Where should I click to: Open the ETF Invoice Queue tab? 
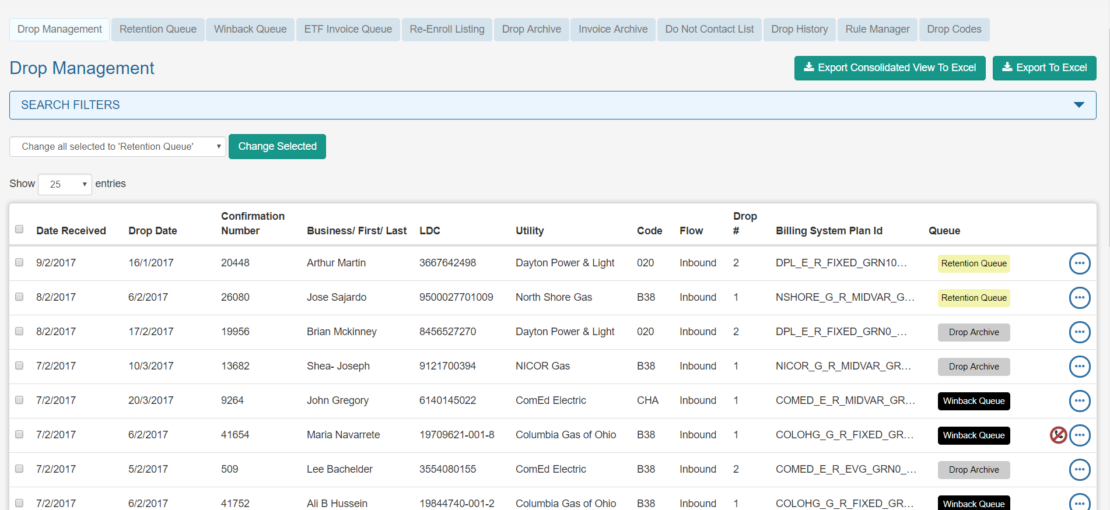[348, 29]
